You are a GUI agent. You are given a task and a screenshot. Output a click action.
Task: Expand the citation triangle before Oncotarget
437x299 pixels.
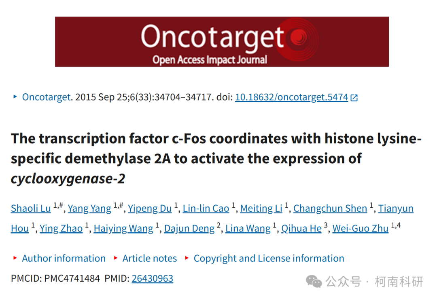pyautogui.click(x=15, y=97)
